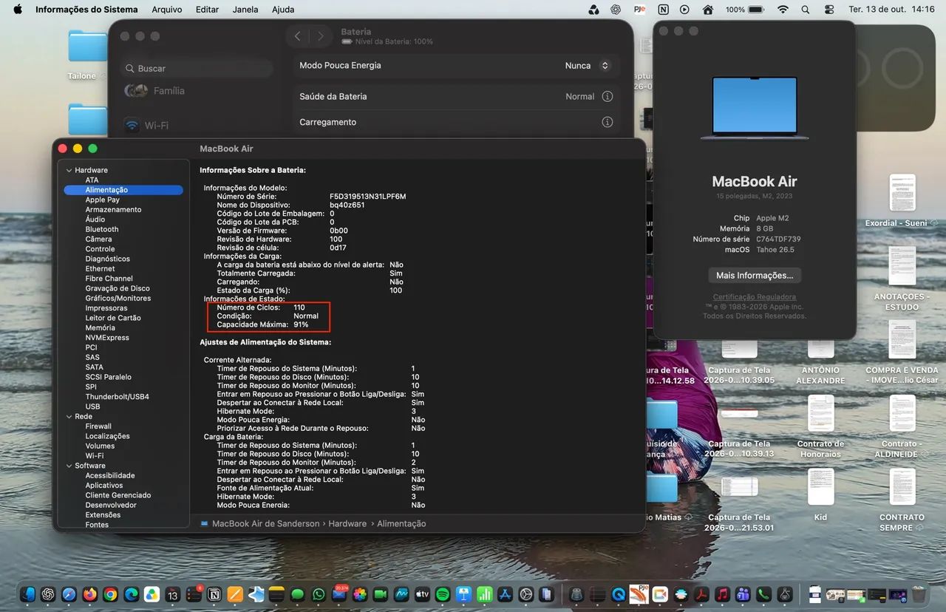The width and height of the screenshot is (946, 612).
Task: Open the Modo Pouca Energia dropdown
Action: [588, 66]
